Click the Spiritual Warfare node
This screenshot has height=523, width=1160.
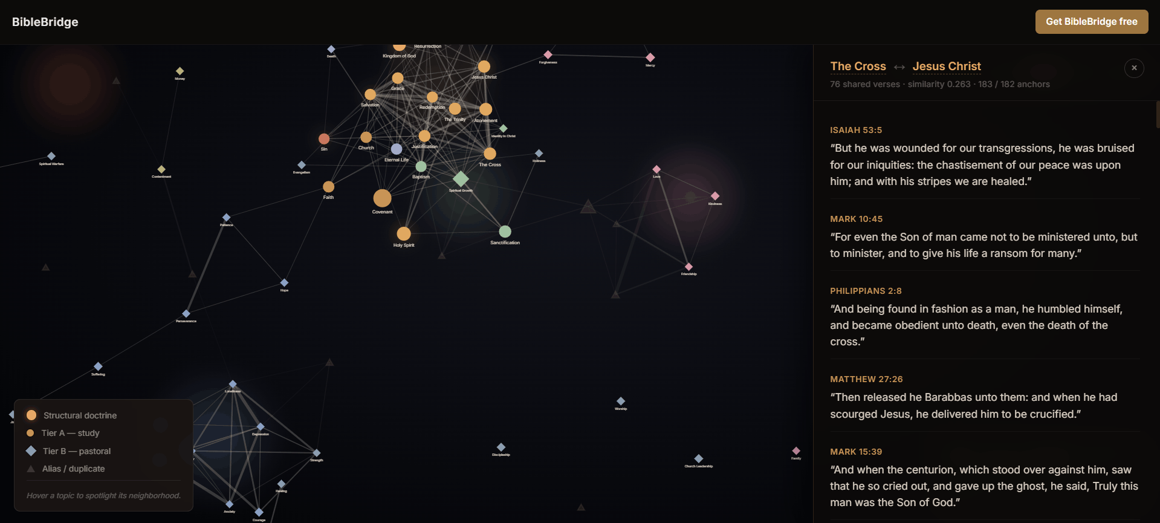(51, 156)
